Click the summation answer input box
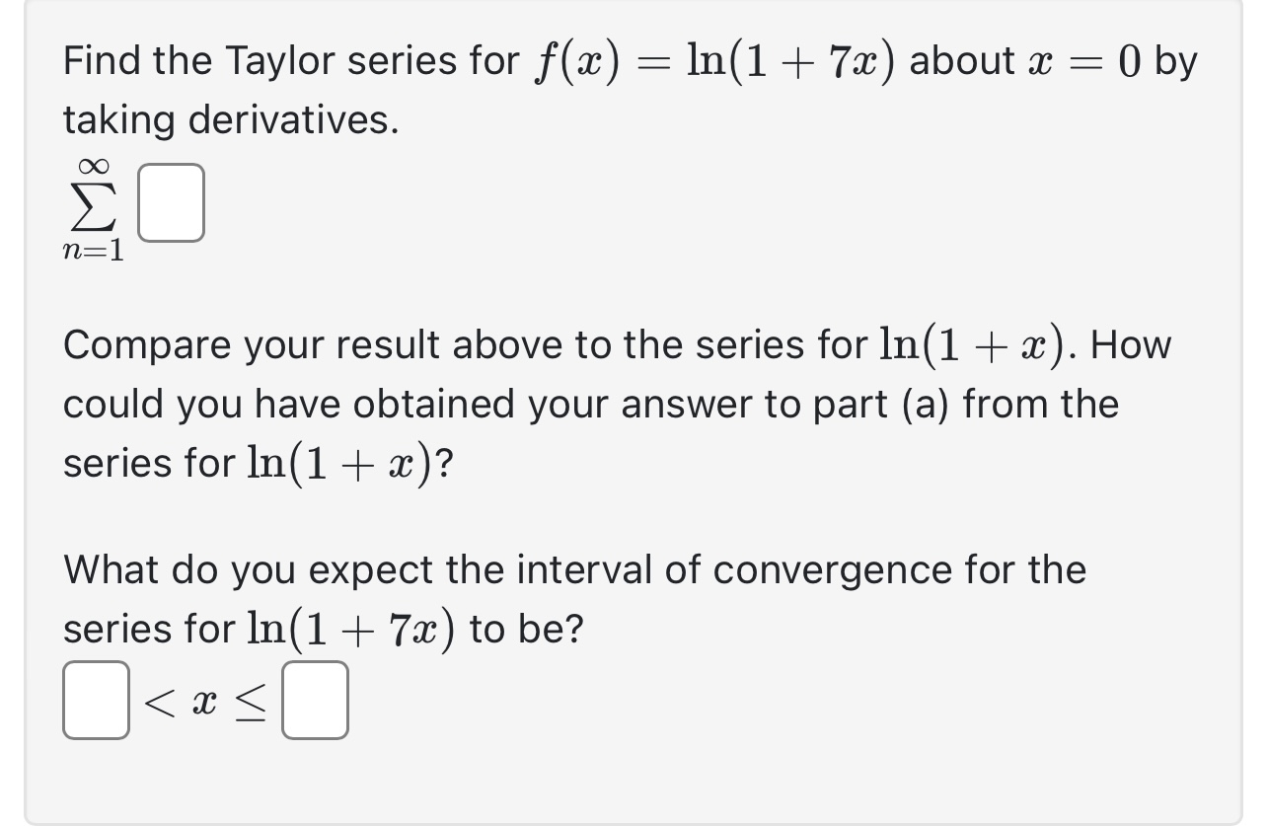 [x=171, y=204]
